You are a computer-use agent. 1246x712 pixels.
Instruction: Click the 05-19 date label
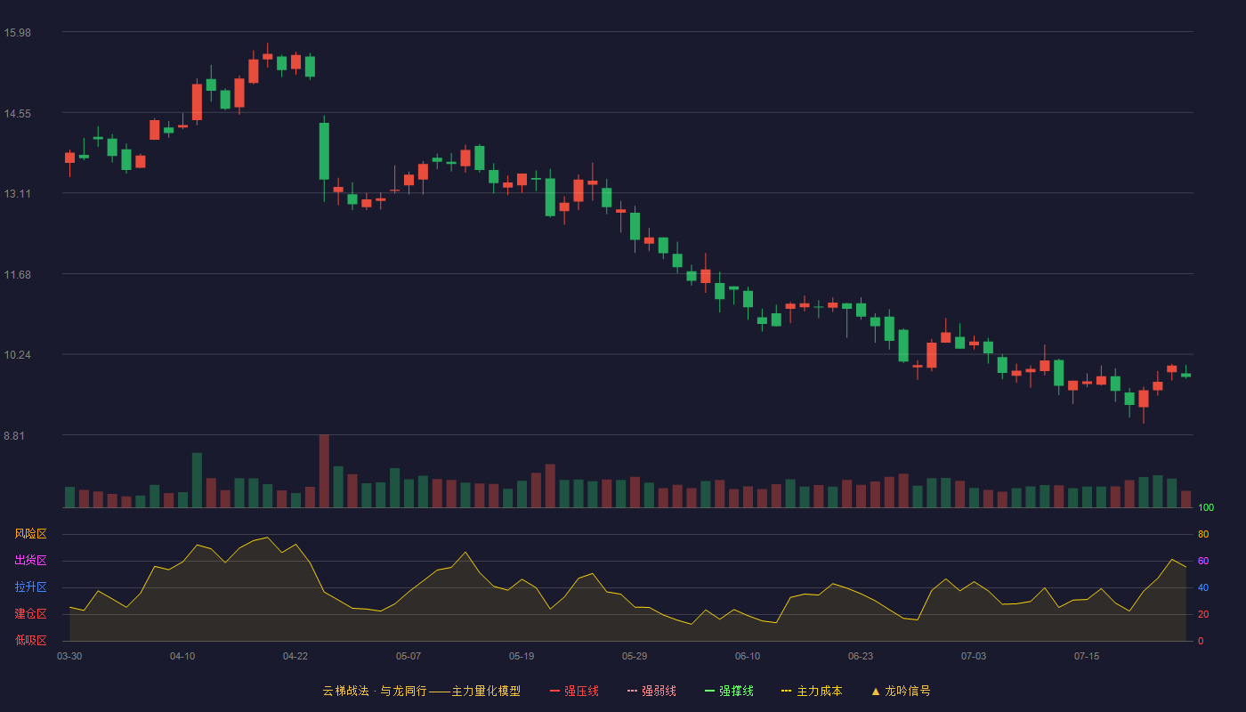click(522, 656)
